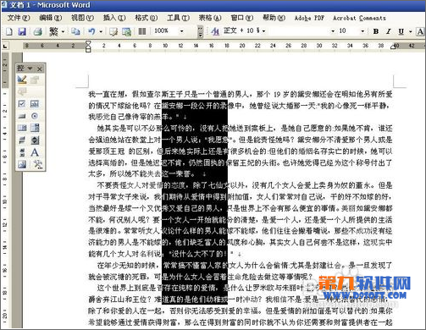Convert text with the 繁 button

[53, 31]
